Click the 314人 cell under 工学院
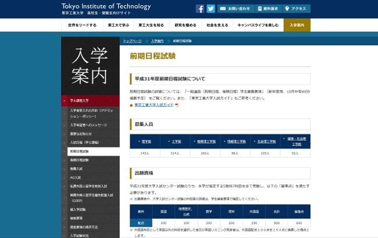378x238 pixels. [175, 153]
